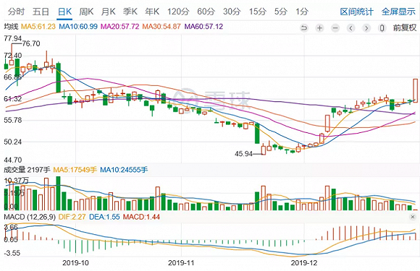Toggle the candlestick style icon
The width and height of the screenshot is (420, 271).
(x=382, y=27)
